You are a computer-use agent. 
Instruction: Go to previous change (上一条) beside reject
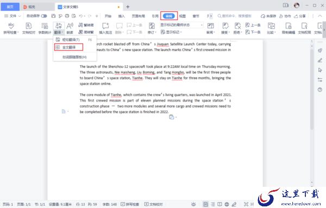(253, 25)
